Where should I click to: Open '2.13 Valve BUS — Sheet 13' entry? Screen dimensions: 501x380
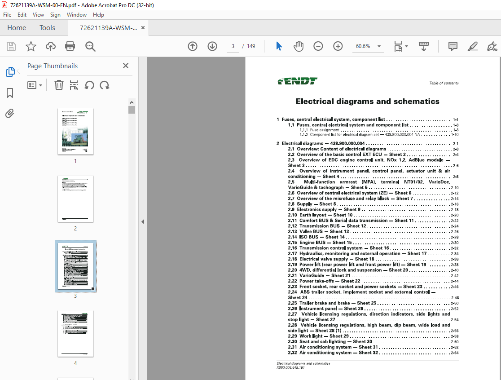coord(373,232)
